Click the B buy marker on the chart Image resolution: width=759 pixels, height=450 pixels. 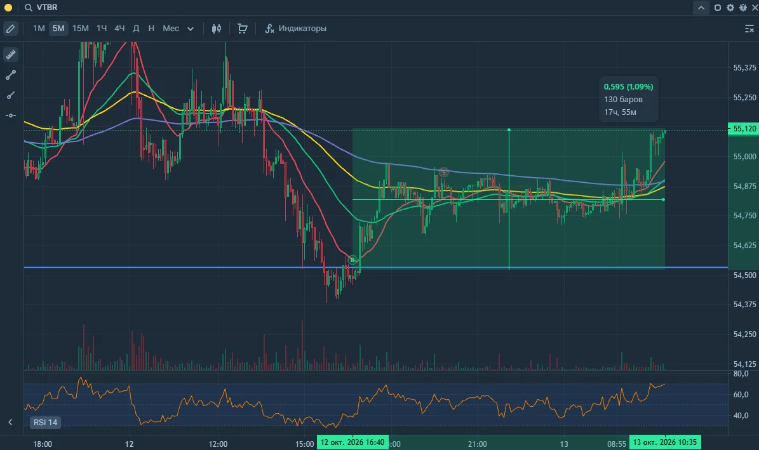[353, 260]
